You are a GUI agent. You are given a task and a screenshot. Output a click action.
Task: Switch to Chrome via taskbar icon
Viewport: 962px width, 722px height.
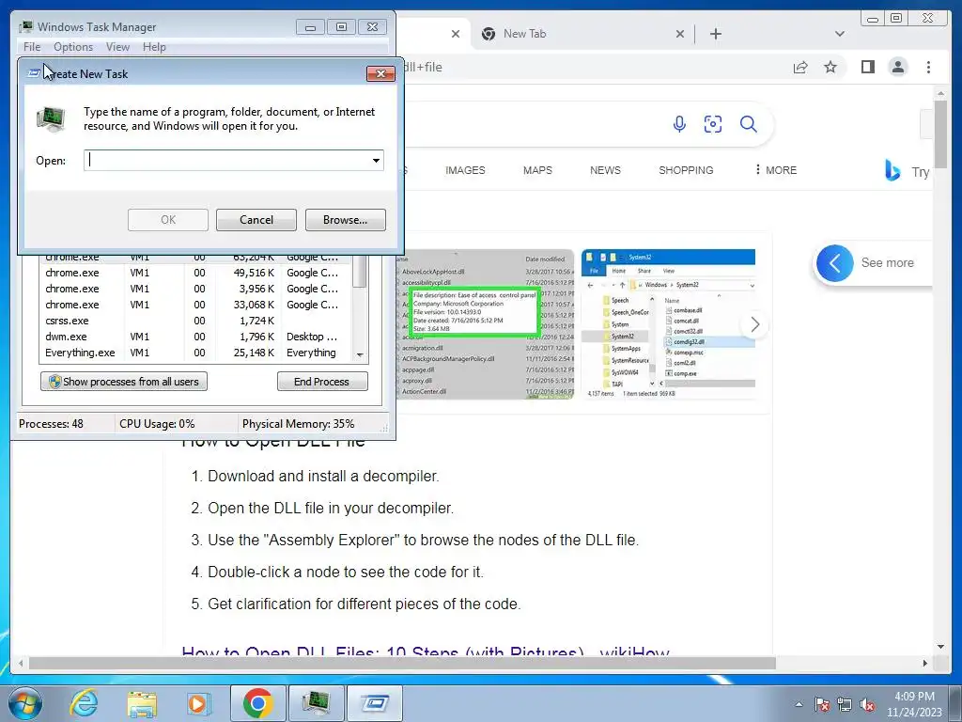(x=257, y=703)
